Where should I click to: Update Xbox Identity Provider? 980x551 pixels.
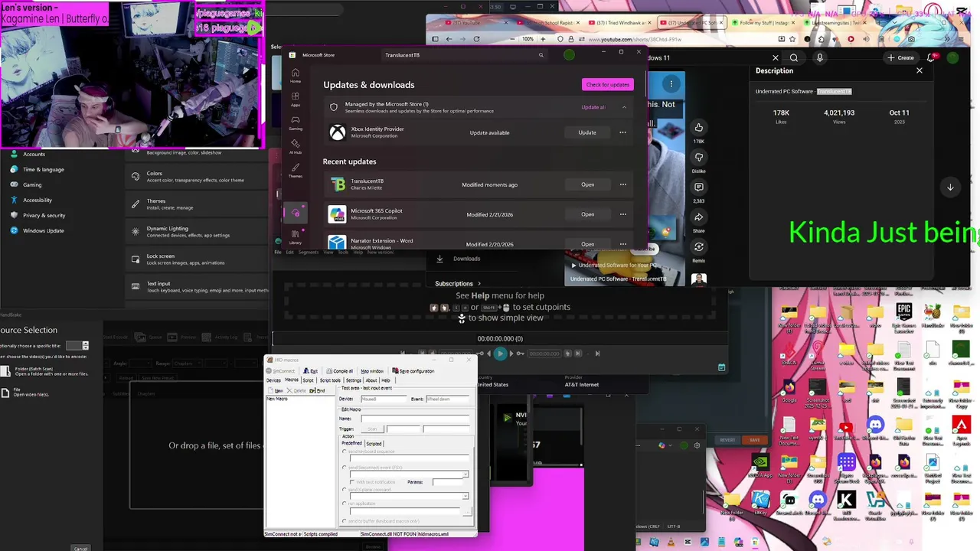(587, 132)
